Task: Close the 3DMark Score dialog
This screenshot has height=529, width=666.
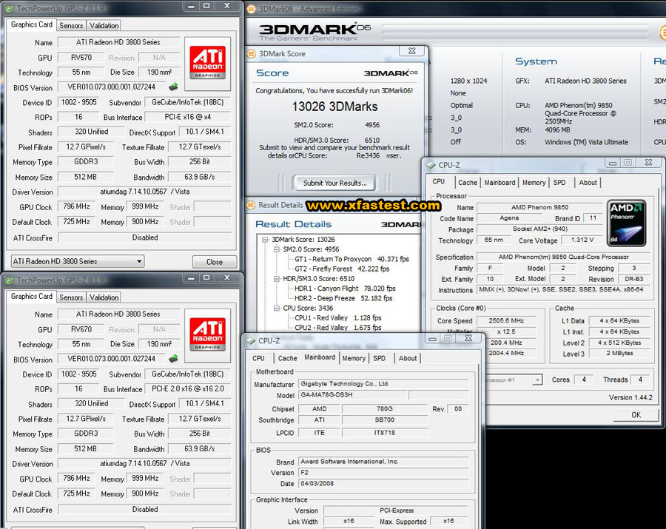Action: pos(411,51)
